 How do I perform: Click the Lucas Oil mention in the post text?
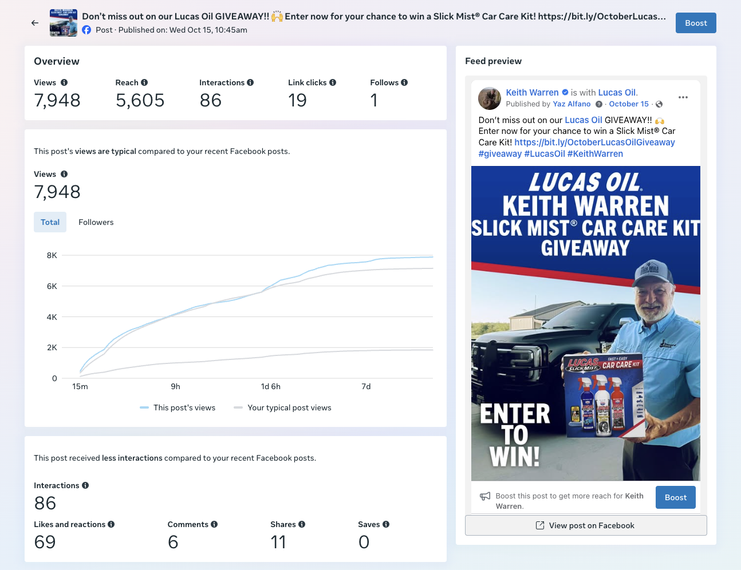point(584,120)
